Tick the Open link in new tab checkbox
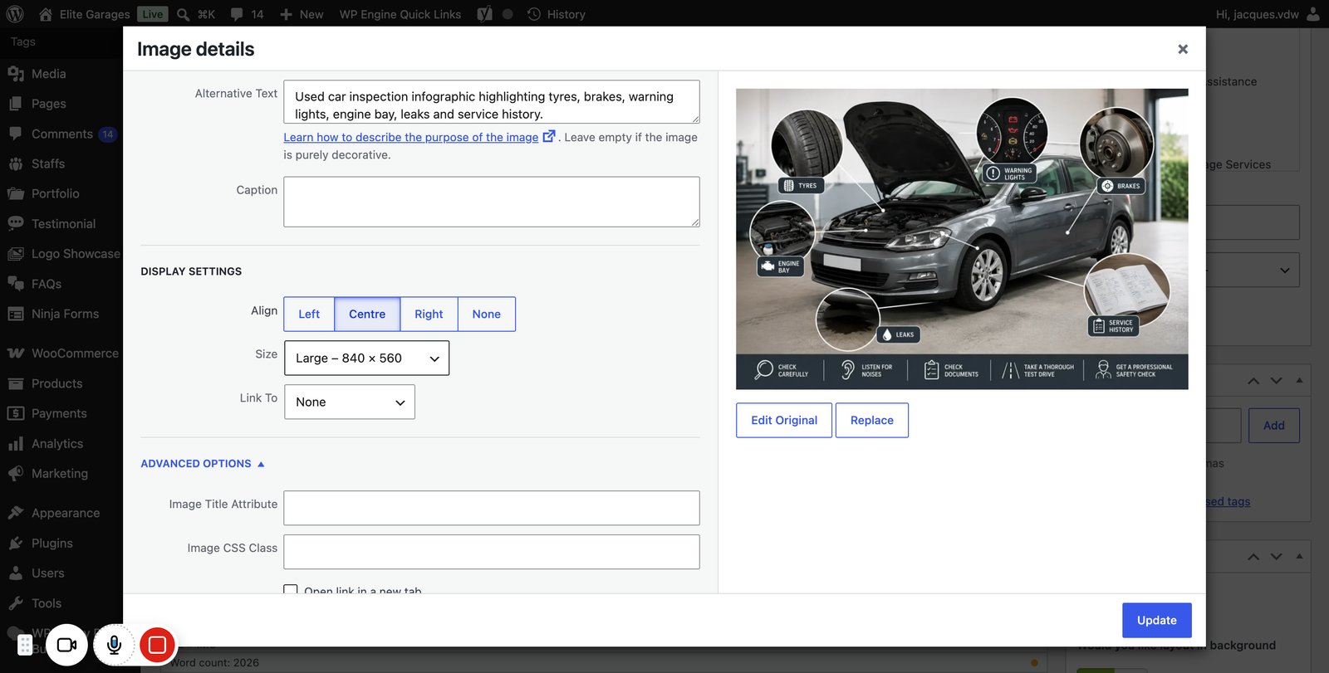This screenshot has width=1329, height=673. tap(291, 589)
